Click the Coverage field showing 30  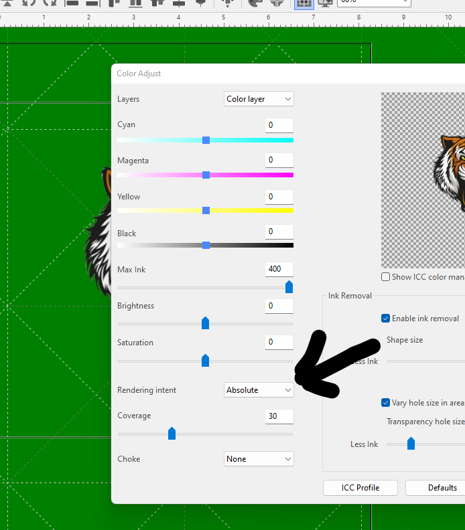(x=279, y=416)
